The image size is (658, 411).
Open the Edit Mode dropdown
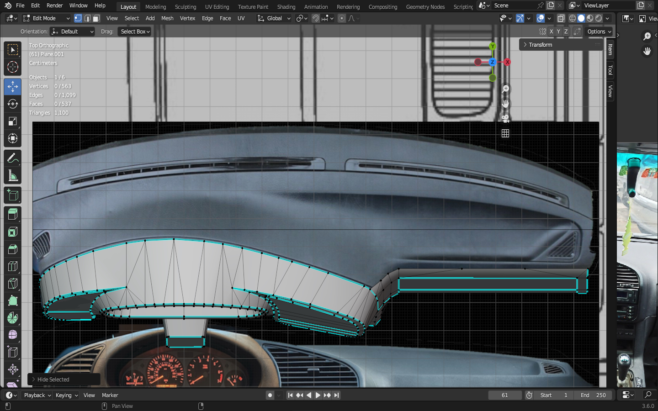pos(47,18)
